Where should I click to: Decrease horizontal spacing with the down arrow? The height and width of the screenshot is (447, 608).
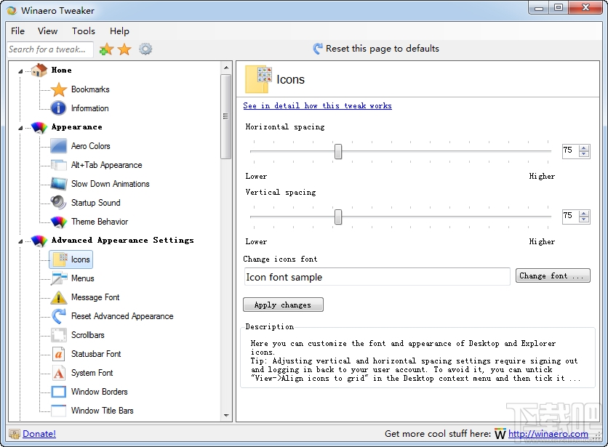(x=584, y=154)
